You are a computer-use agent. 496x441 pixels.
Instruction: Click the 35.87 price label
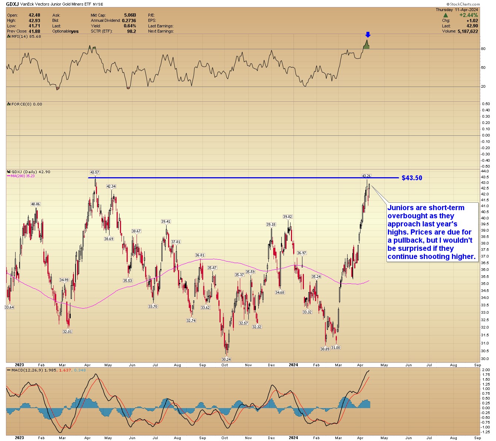[x=212, y=268]
